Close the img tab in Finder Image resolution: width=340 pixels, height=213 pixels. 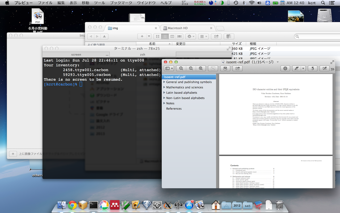click(156, 28)
